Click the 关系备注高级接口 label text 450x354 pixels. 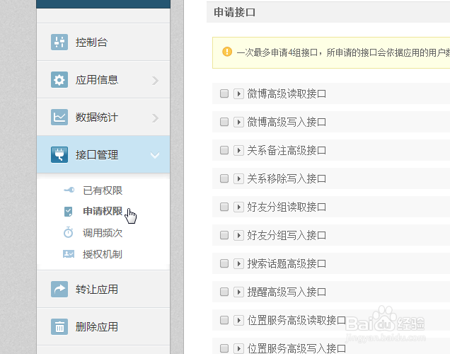pyautogui.click(x=287, y=150)
